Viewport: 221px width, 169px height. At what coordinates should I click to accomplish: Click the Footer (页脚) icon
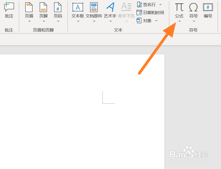click(43, 7)
